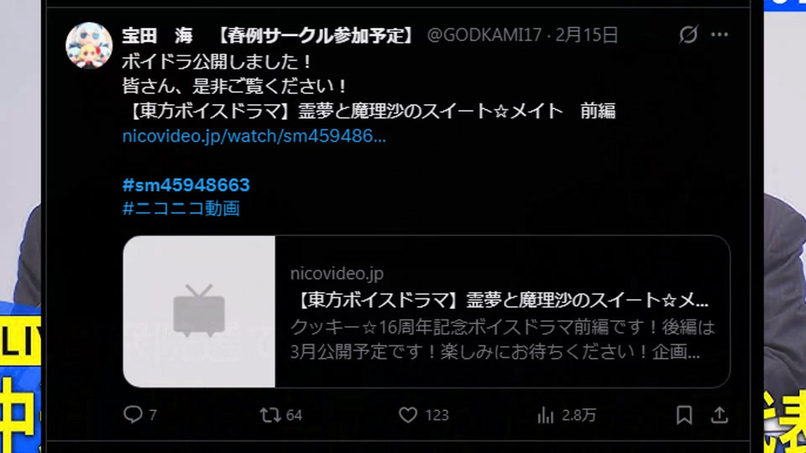Open the 2月15日 post timestamp
Screen dimensions: 806x453
587,35
